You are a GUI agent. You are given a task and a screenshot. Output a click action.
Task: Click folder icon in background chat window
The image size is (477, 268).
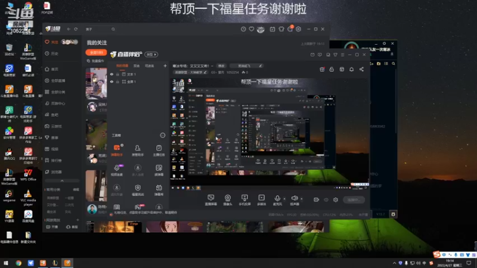click(x=379, y=64)
